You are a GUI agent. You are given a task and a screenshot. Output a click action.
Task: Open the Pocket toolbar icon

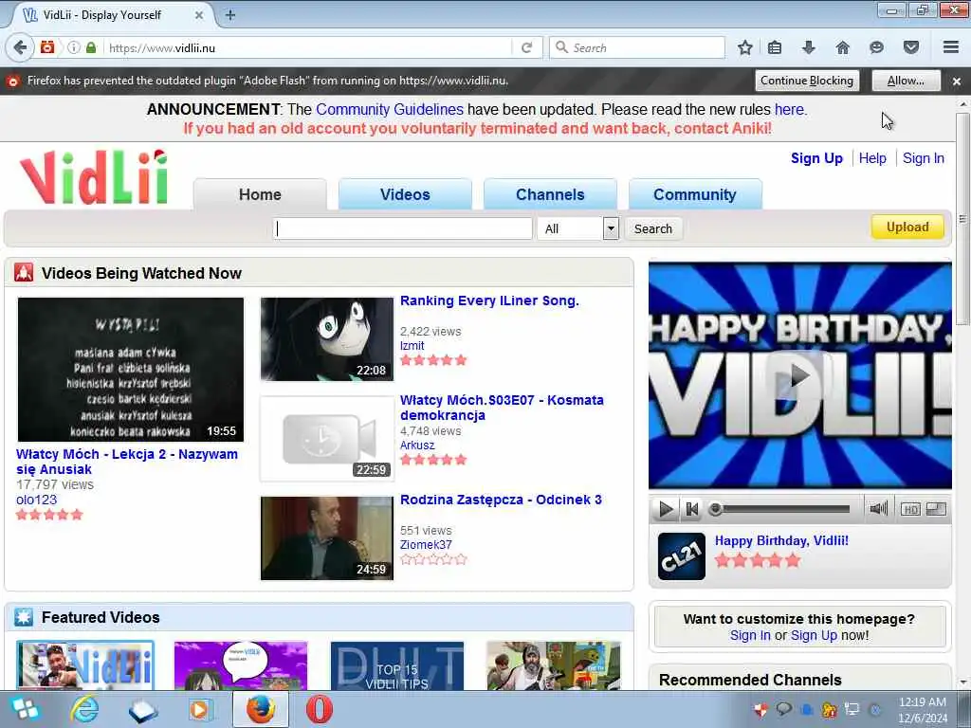(911, 47)
